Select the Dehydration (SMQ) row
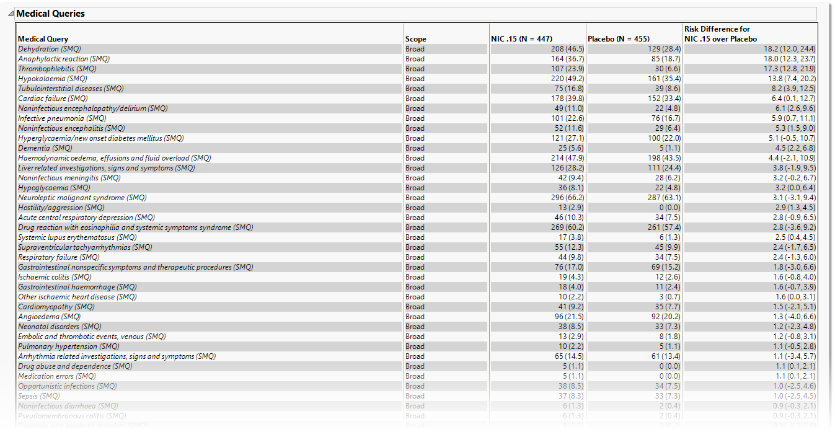Viewport: 835px width, 432px height. coord(50,49)
